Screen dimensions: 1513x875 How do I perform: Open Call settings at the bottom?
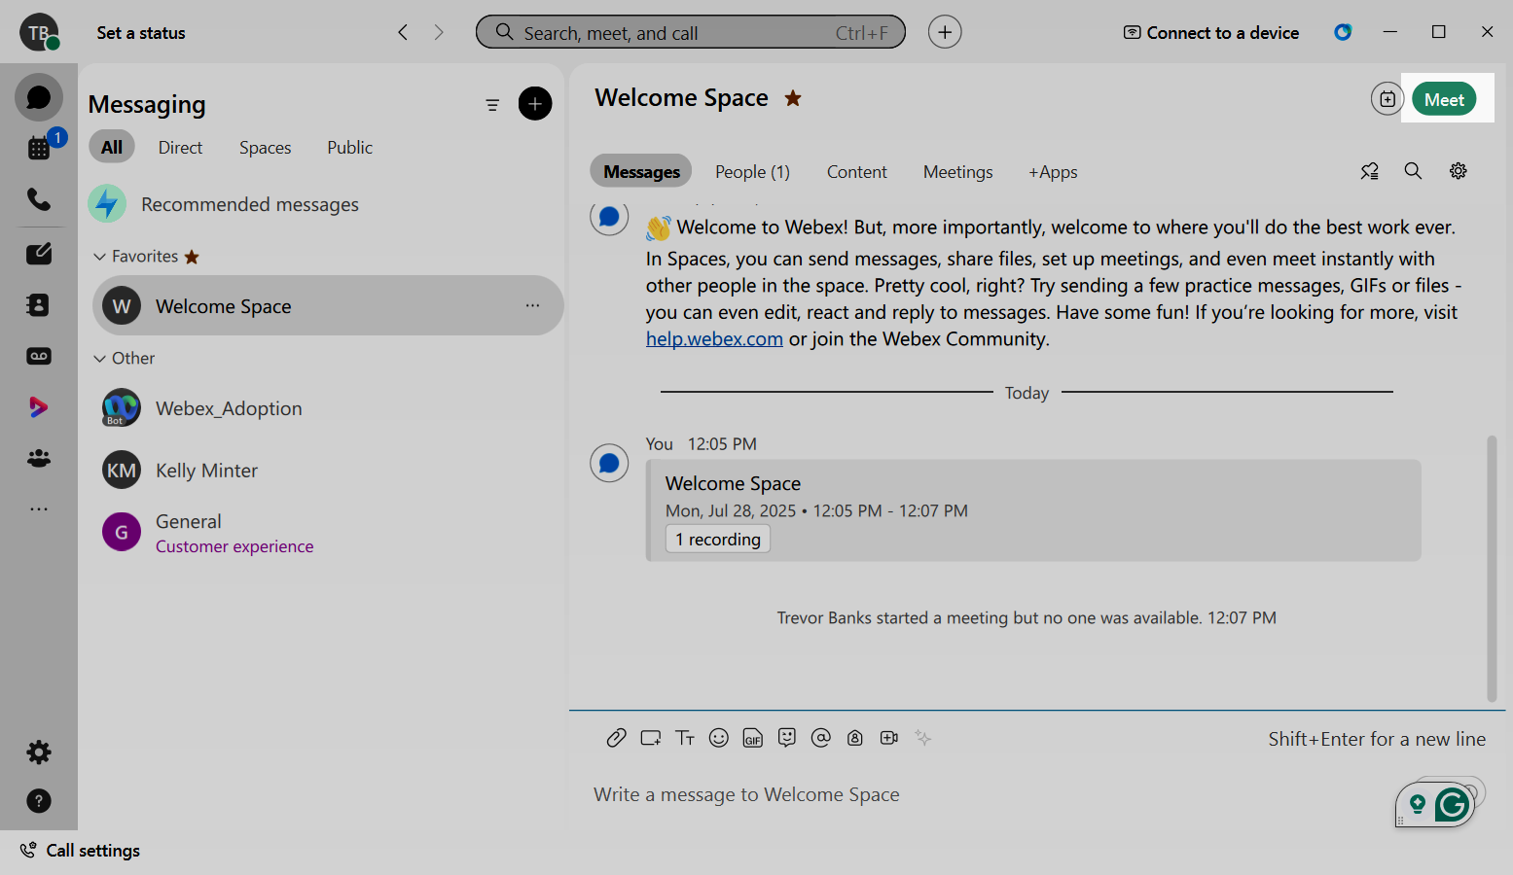[x=80, y=851]
